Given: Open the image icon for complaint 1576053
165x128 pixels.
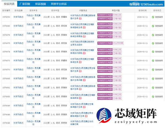Looking at the screenshot, I should tap(80, 98).
